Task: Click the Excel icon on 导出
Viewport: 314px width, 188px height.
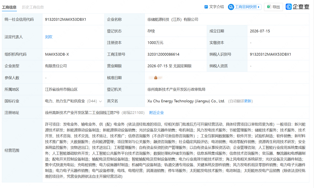Action: pyautogui.click(x=269, y=7)
